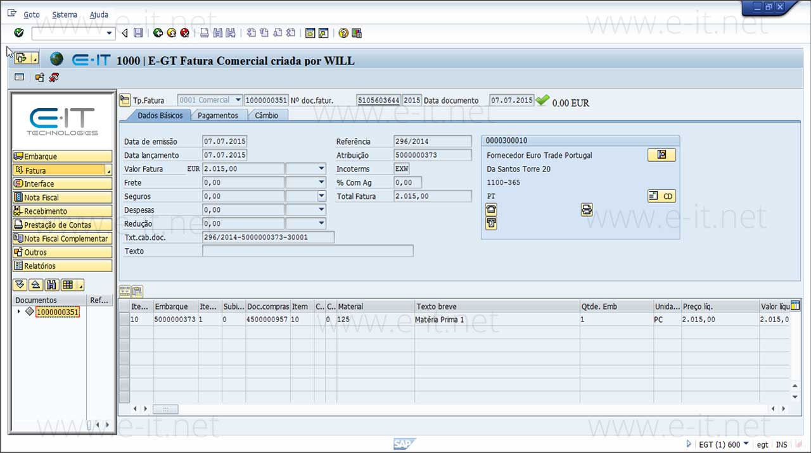This screenshot has height=453, width=811.
Task: Expand the 1000000351 document tree node
Action: tap(19, 311)
